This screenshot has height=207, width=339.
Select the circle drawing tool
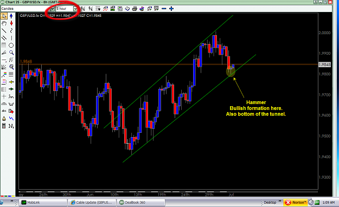[x=11, y=45]
